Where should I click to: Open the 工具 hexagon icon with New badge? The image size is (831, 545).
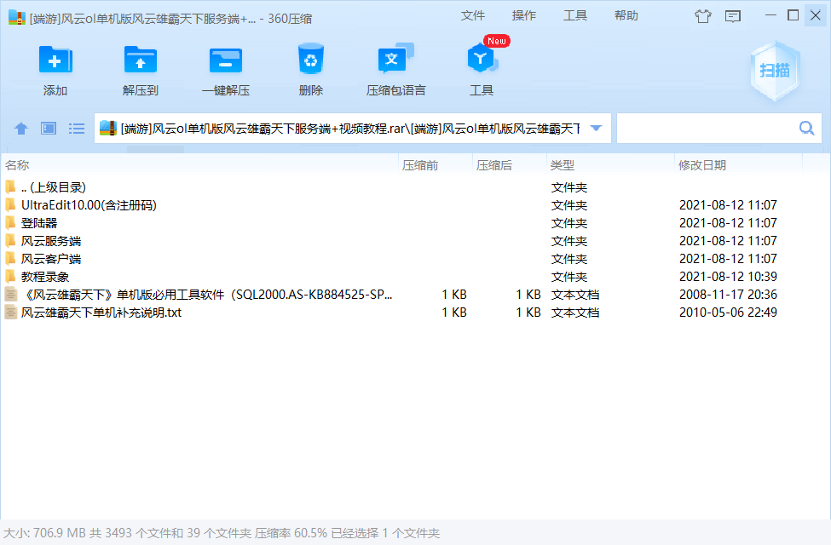pyautogui.click(x=482, y=58)
